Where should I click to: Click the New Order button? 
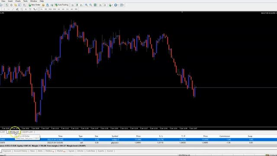pyautogui.click(x=34, y=5)
